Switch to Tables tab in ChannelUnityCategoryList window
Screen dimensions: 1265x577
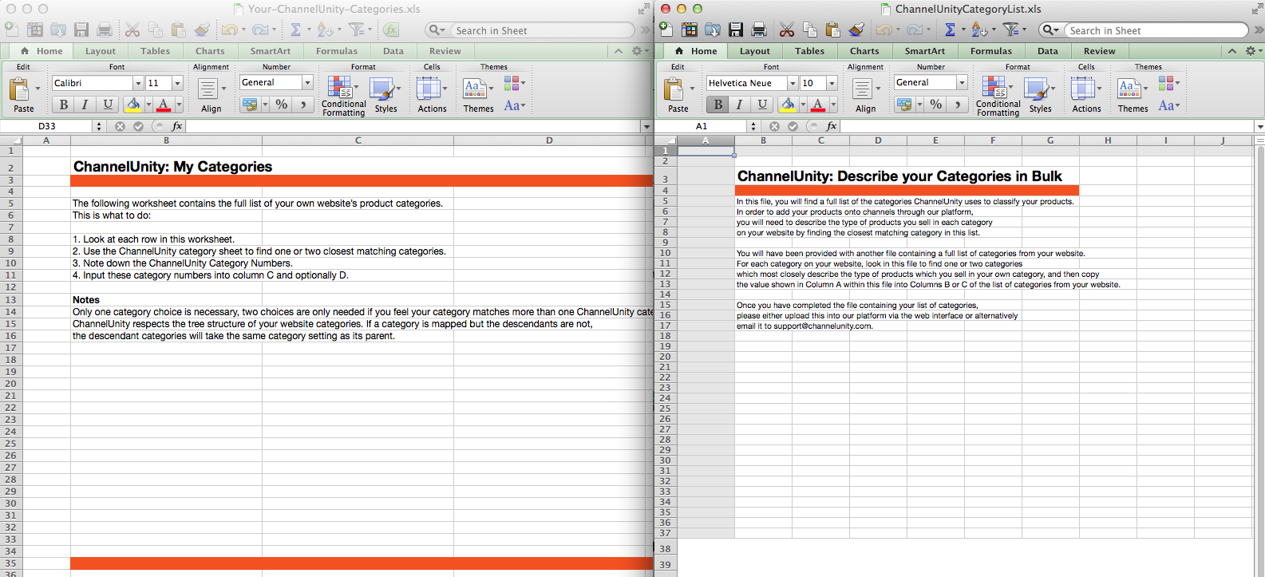click(x=809, y=51)
